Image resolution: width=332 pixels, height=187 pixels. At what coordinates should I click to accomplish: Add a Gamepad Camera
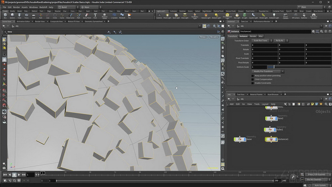click(x=314, y=16)
